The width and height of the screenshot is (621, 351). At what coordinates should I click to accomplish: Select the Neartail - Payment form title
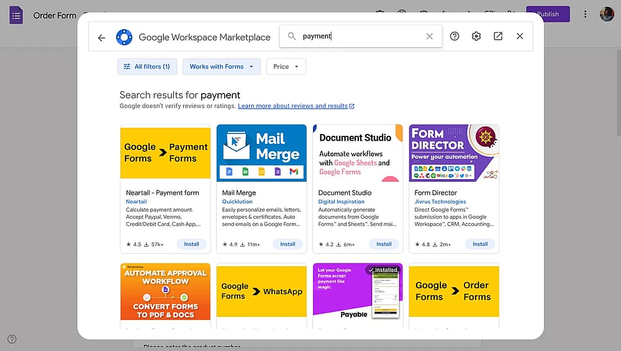point(162,193)
